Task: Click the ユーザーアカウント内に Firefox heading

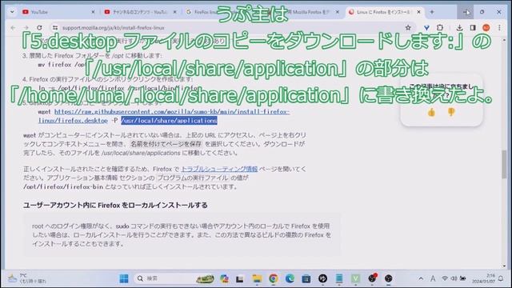Action: pyautogui.click(x=115, y=205)
